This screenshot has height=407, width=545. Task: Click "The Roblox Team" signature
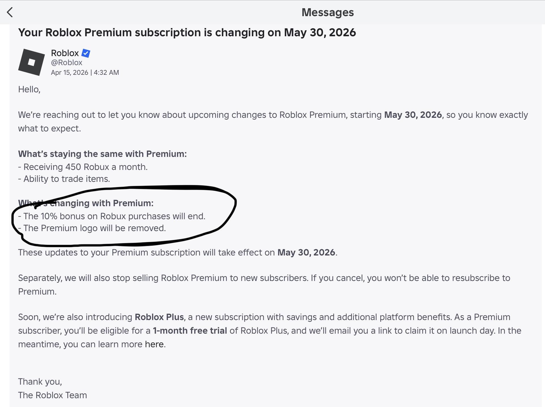click(52, 395)
